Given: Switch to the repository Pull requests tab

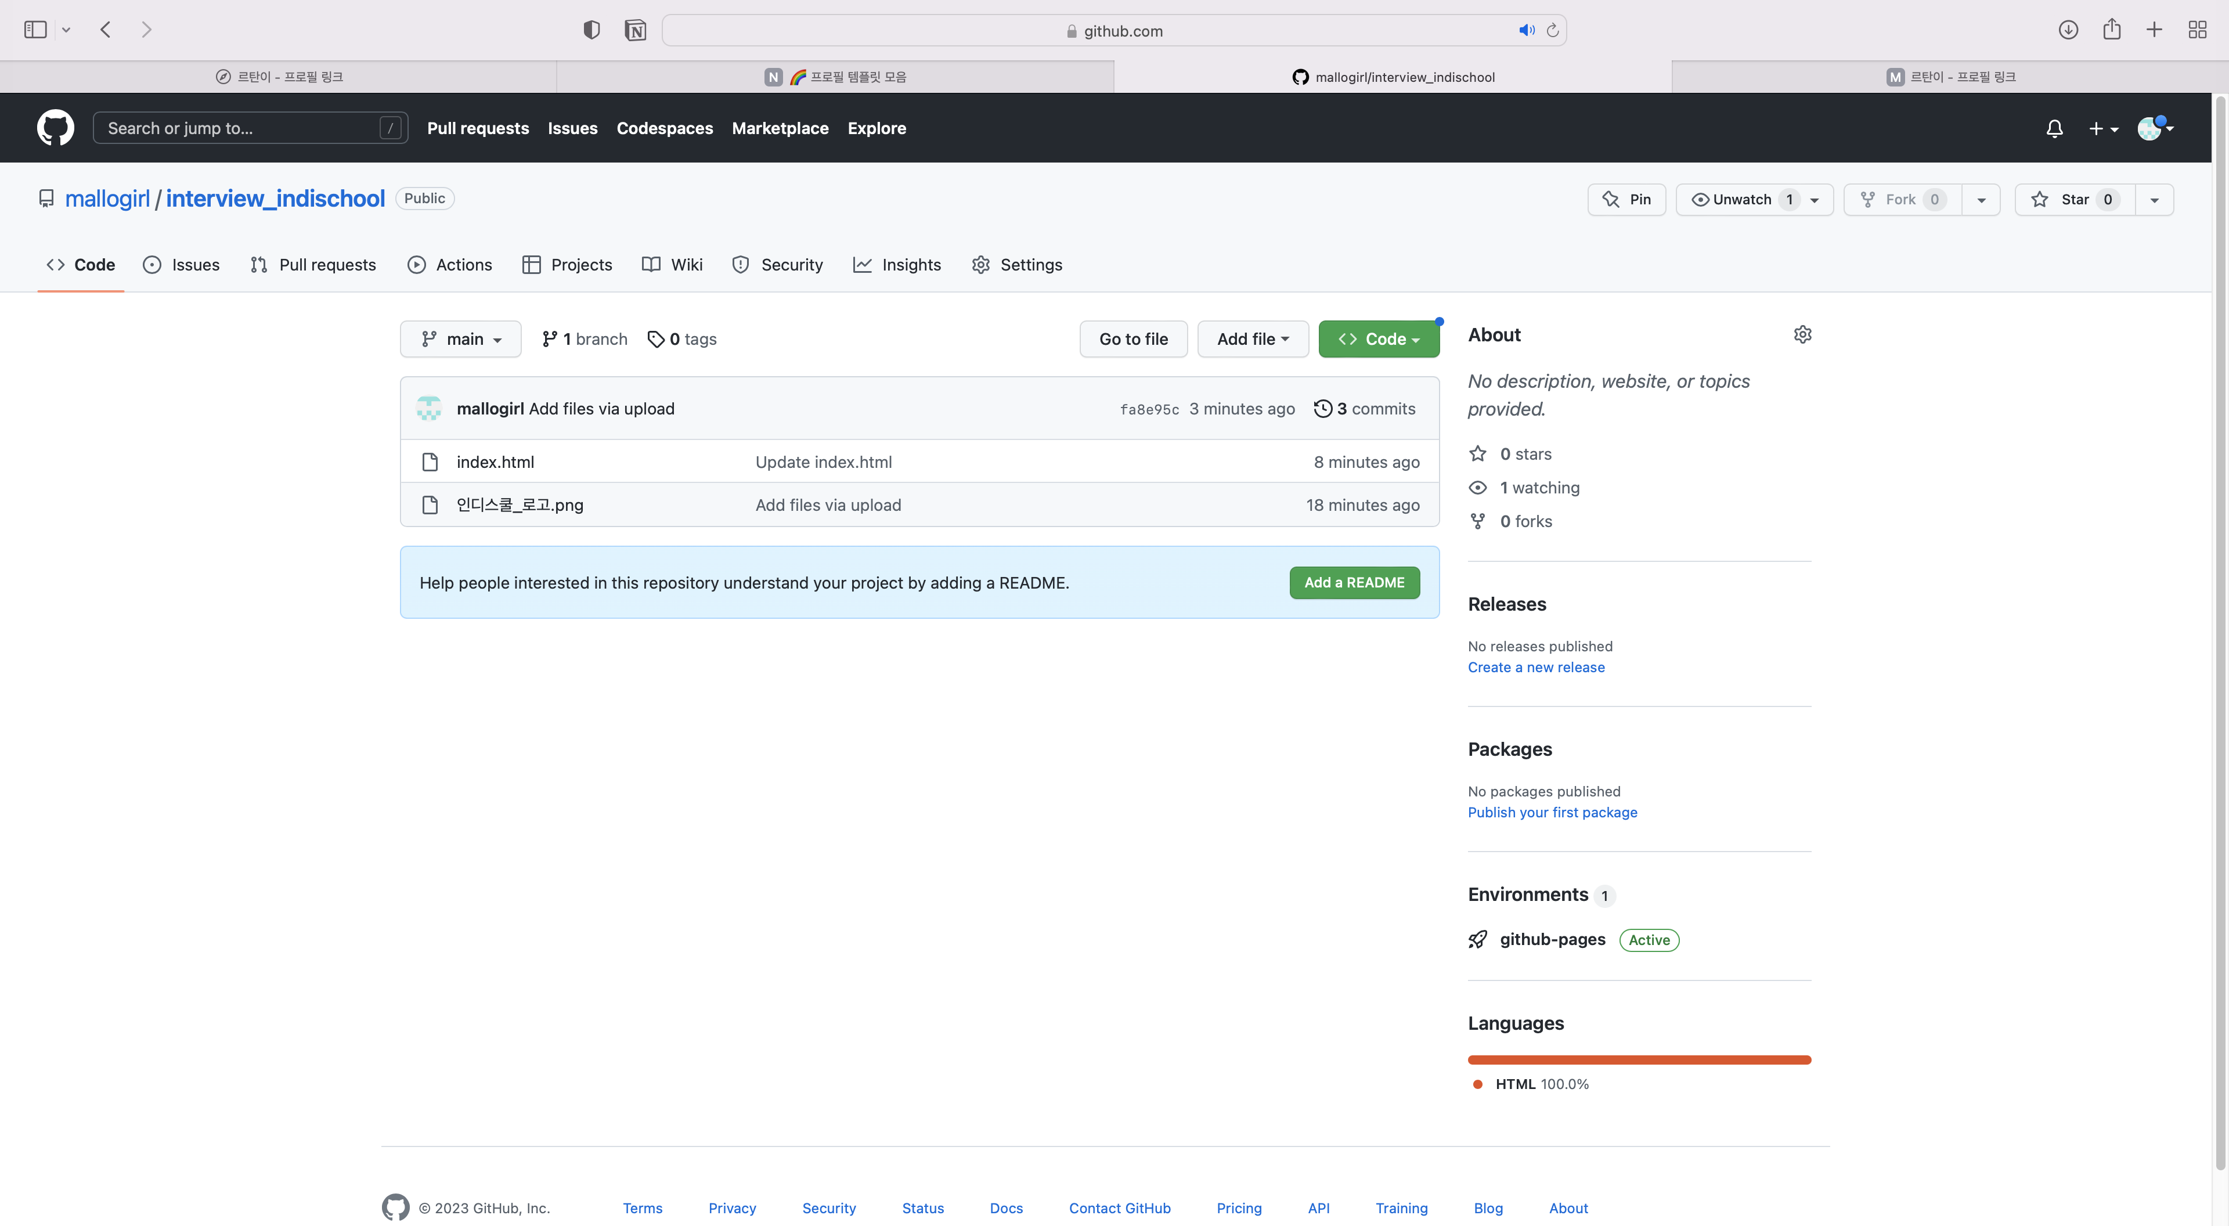Looking at the screenshot, I should 312,265.
